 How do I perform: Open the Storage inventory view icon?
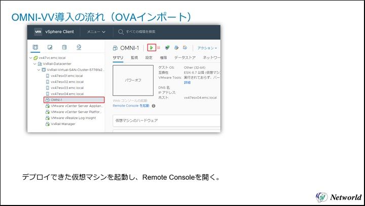pos(64,48)
